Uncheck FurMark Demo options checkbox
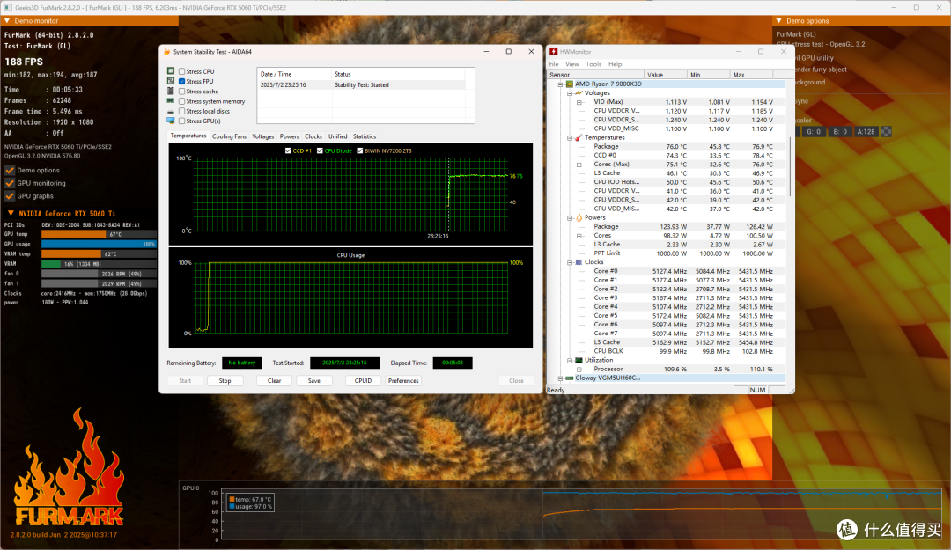Image resolution: width=951 pixels, height=550 pixels. (10, 170)
